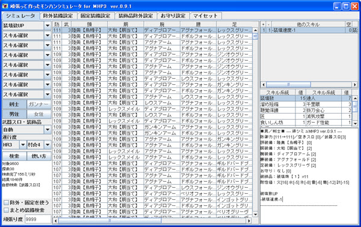This screenshot has height=227, width=361.
Task: Click the 防 defense column header
Action: click(57, 24)
